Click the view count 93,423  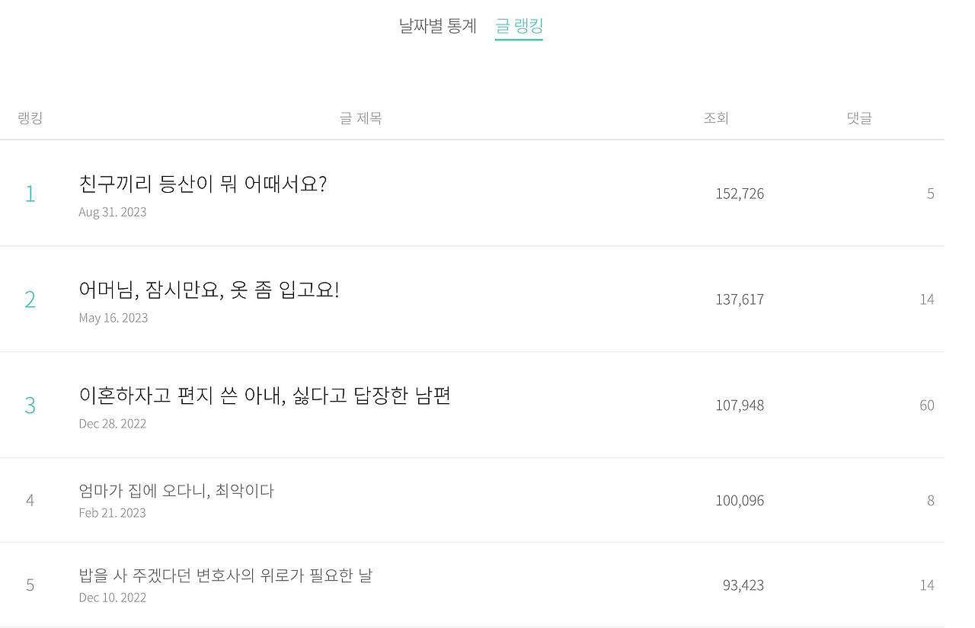[743, 585]
